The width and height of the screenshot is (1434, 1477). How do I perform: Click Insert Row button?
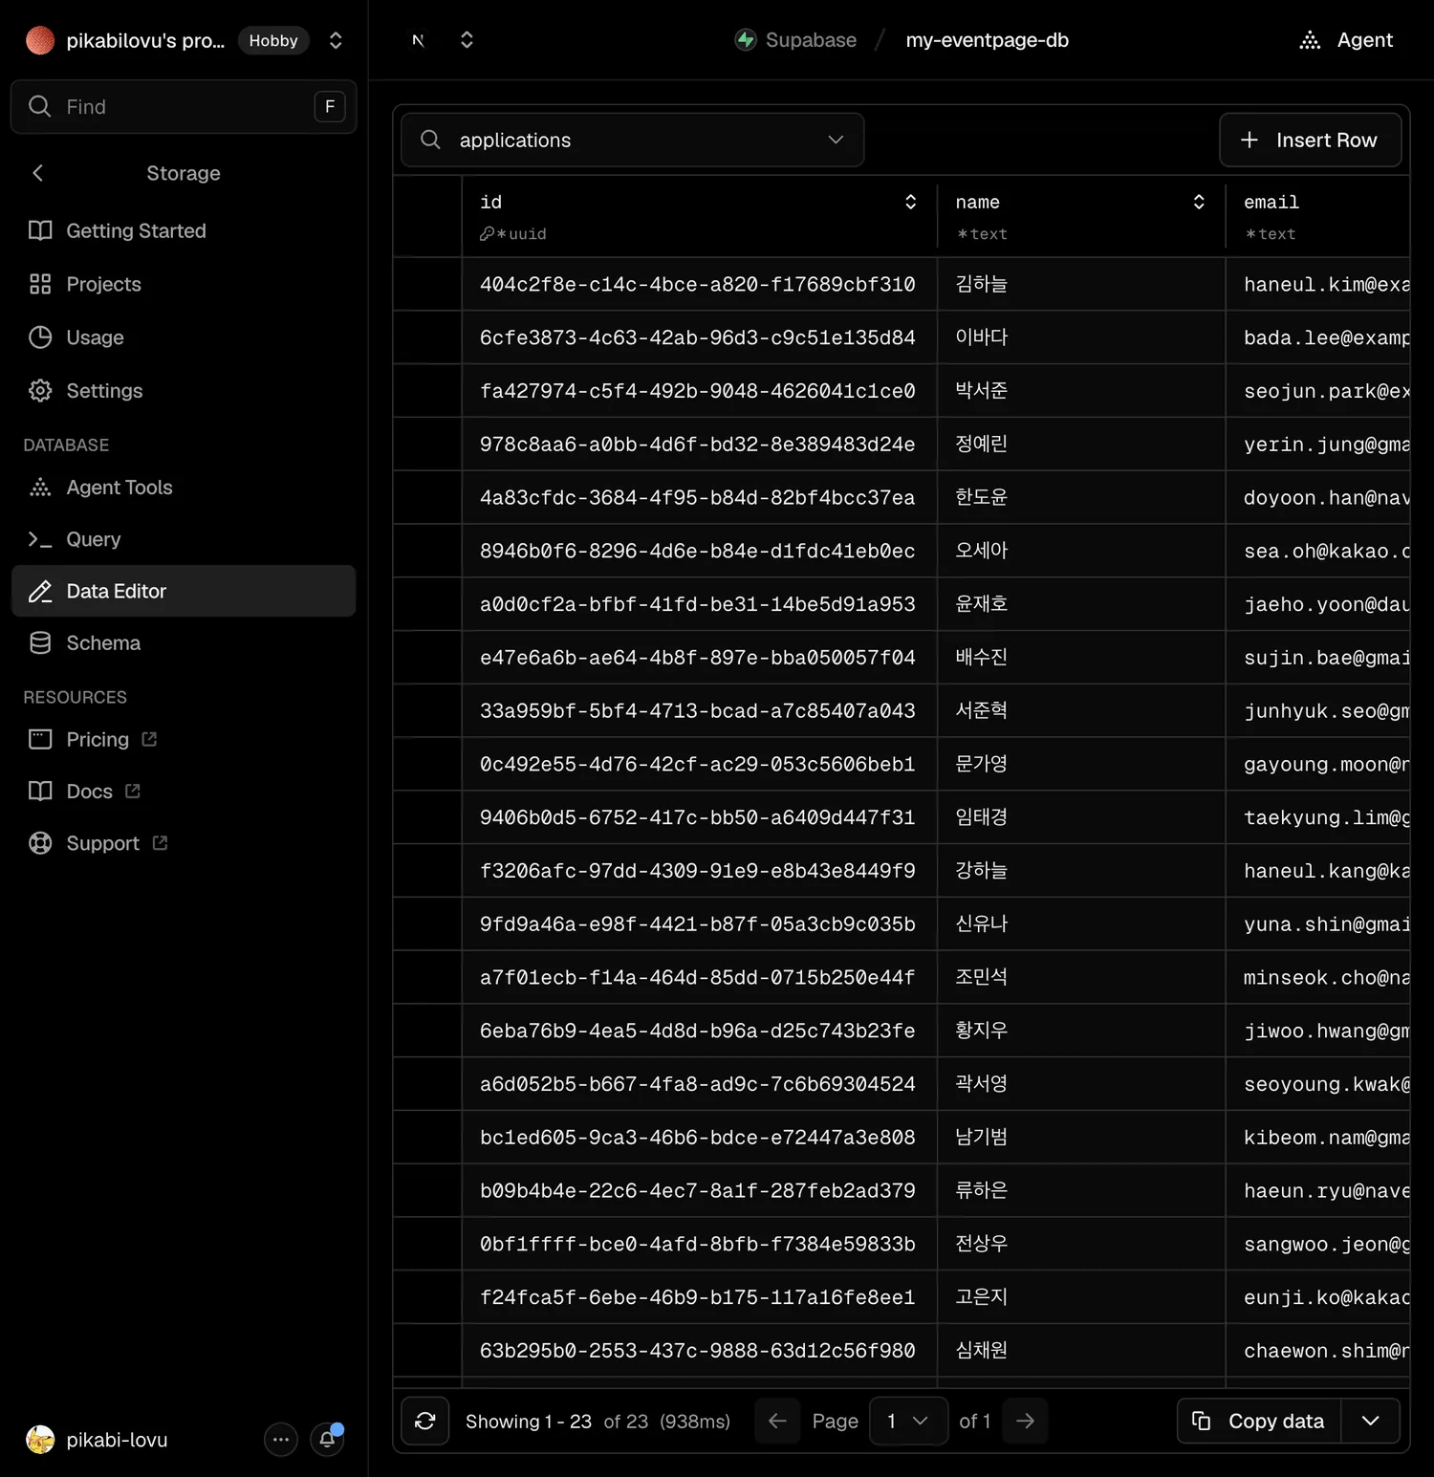(1311, 140)
